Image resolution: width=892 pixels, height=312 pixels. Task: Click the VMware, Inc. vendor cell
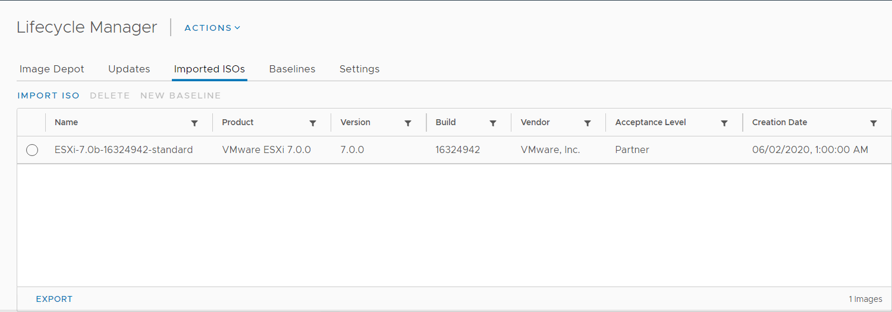pos(550,150)
